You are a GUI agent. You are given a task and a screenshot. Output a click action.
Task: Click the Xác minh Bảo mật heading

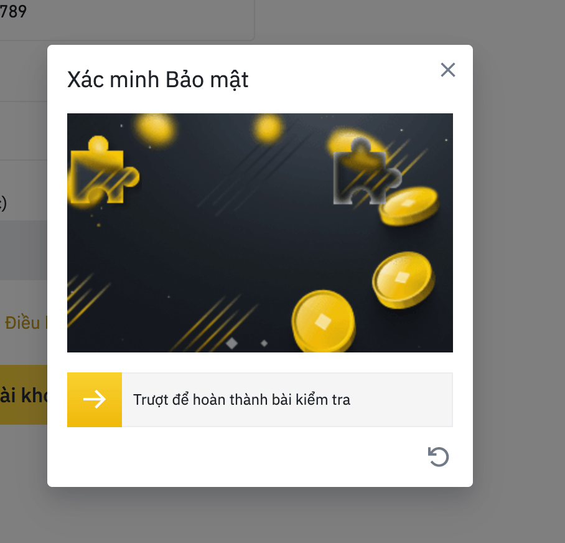tap(158, 80)
